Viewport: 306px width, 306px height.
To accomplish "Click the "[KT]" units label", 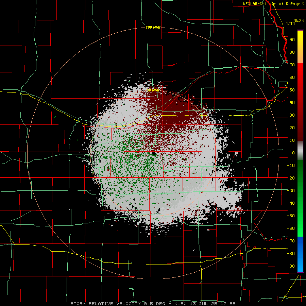I will pos(290,23).
